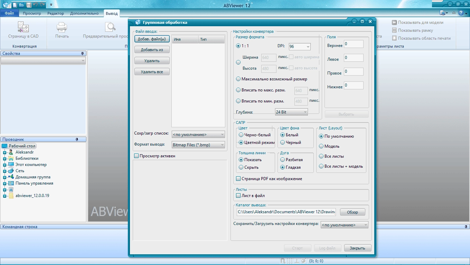The height and width of the screenshot is (265, 470).
Task: Click the 'Удалить все' button
Action: [152, 72]
